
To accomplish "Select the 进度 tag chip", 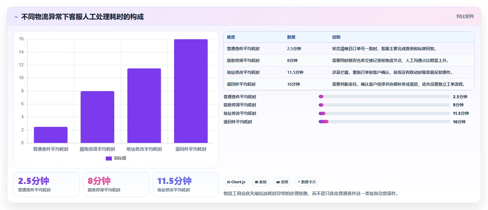I will pyautogui.click(x=282, y=182).
